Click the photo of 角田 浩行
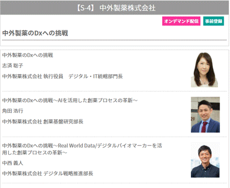Screen dimensions: 230x188 205,115
